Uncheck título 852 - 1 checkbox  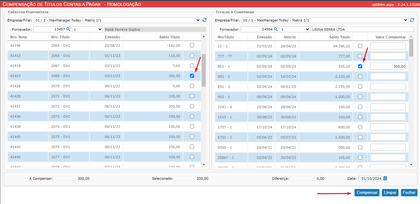[x=360, y=66]
